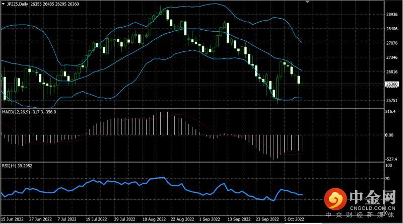Click price scale value 25751
Viewport: 403px width, 224px height.
click(392, 101)
